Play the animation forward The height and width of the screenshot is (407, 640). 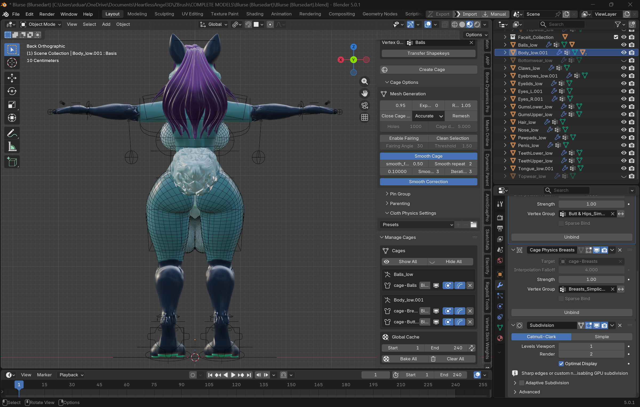point(233,375)
